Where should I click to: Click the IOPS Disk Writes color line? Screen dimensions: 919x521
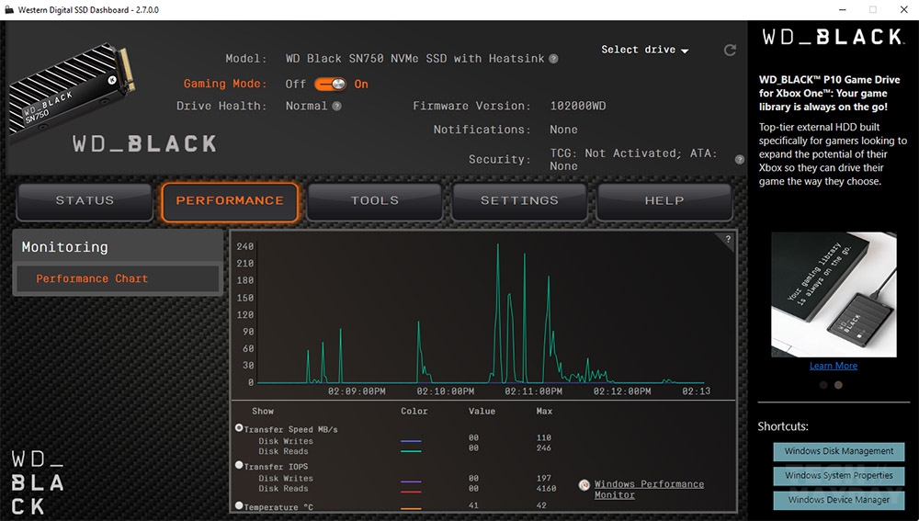[411, 481]
